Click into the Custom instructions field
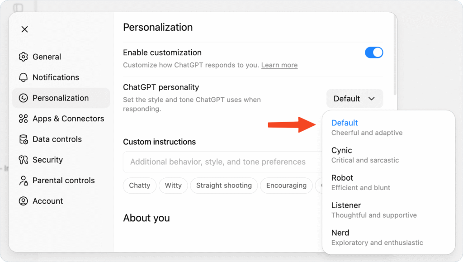 tap(222, 162)
